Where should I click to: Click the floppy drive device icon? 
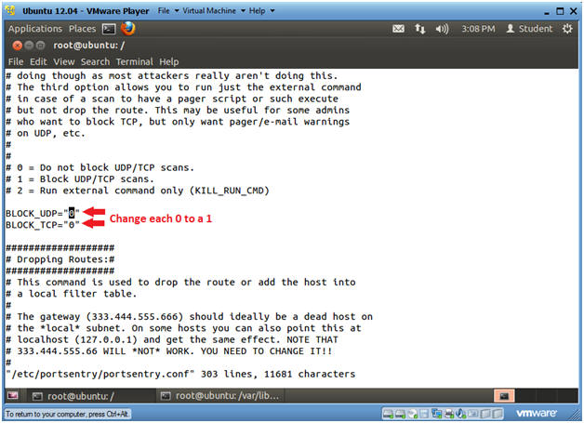424,414
